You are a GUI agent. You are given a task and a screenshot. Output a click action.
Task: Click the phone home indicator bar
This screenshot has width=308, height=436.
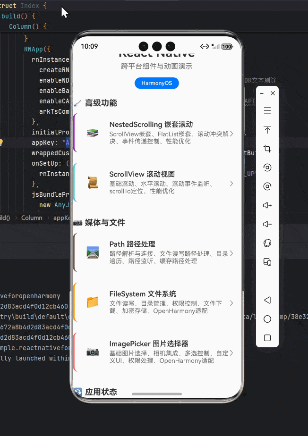pos(157,394)
